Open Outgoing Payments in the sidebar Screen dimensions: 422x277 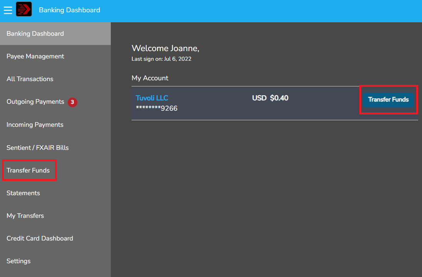[35, 102]
